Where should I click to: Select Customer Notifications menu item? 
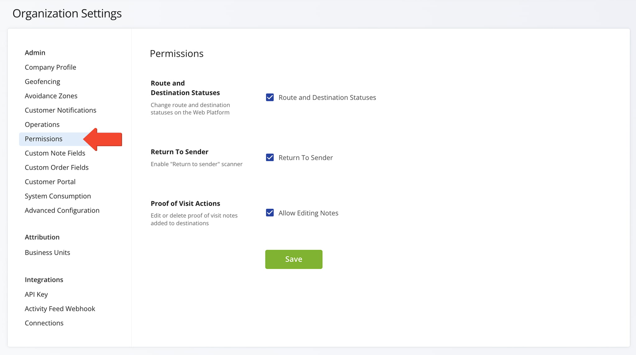tap(61, 110)
